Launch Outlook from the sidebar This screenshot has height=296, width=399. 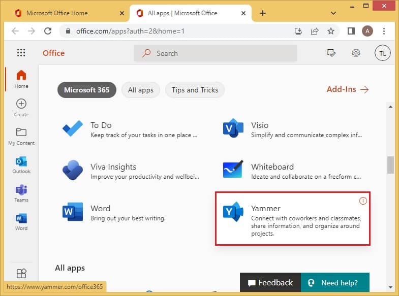21,161
